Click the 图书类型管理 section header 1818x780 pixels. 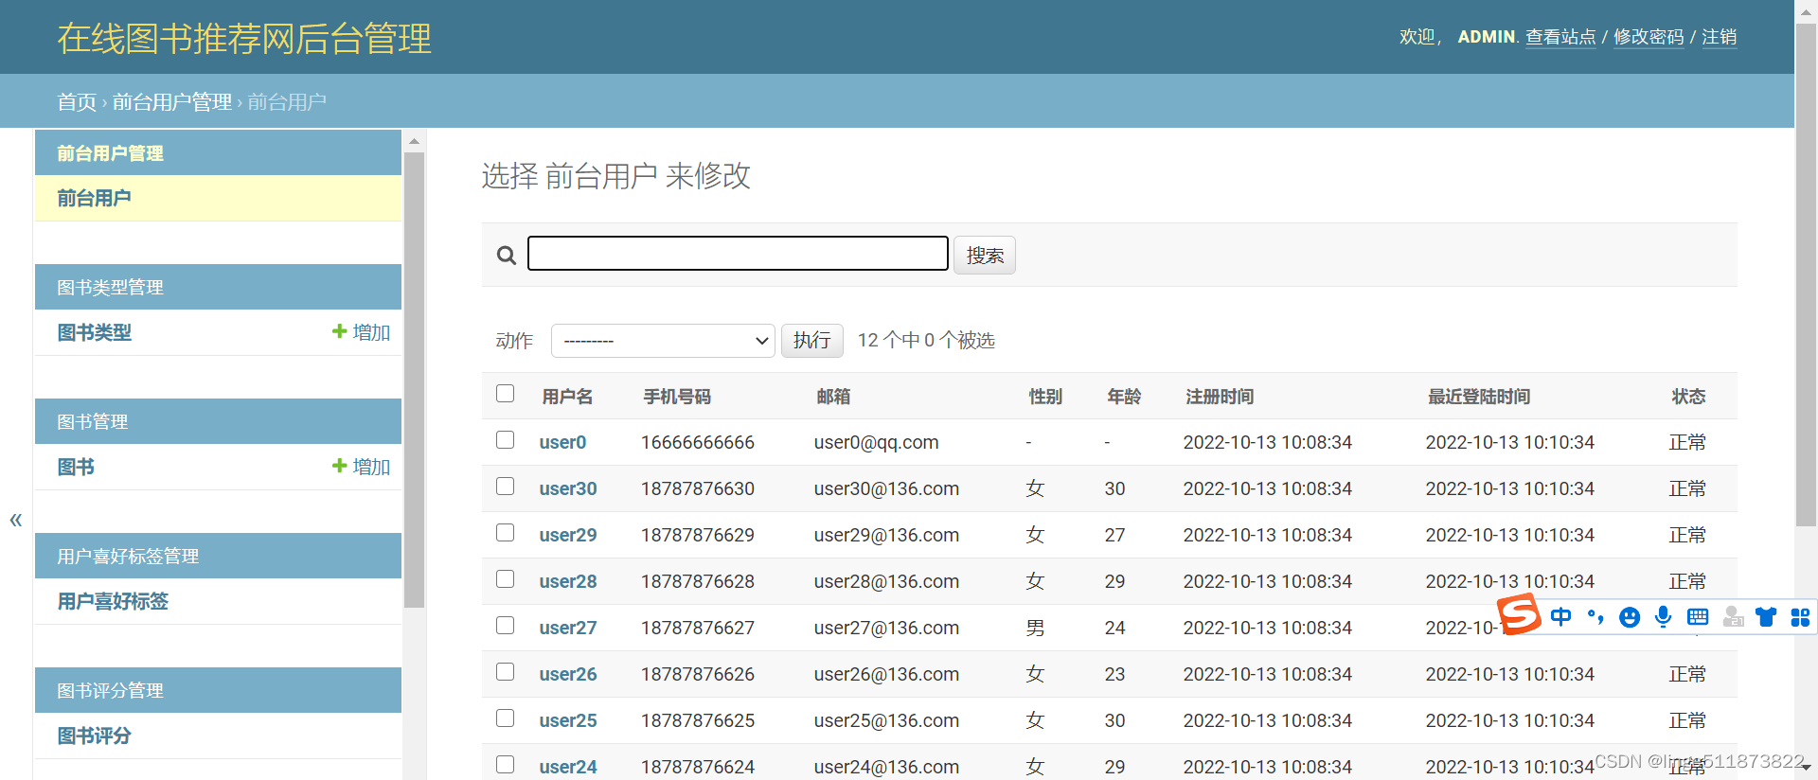pyautogui.click(x=110, y=287)
